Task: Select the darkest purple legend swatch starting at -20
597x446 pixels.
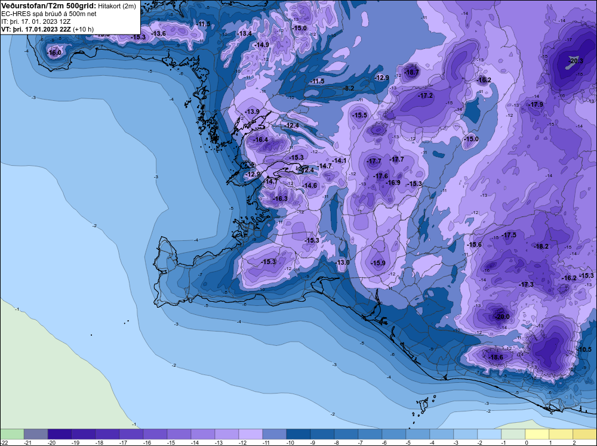Action: 60,434
